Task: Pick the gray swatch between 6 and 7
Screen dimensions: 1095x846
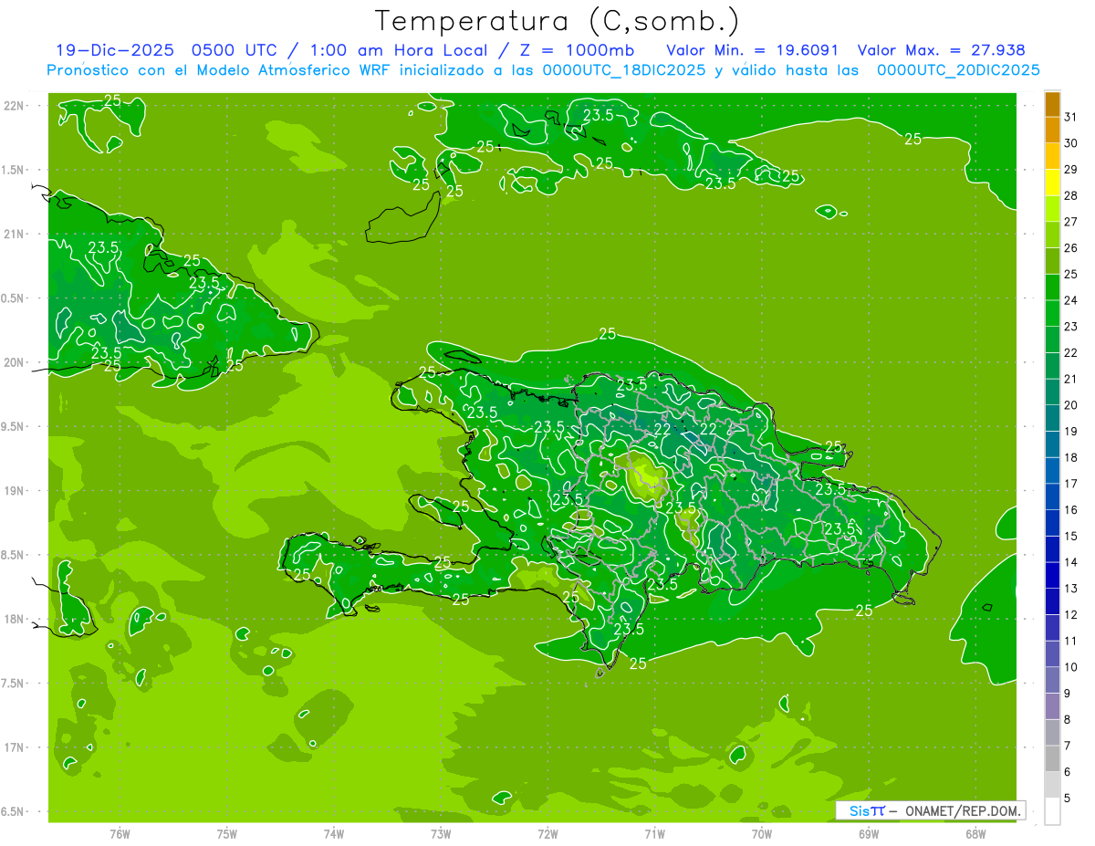Action: click(x=1052, y=758)
